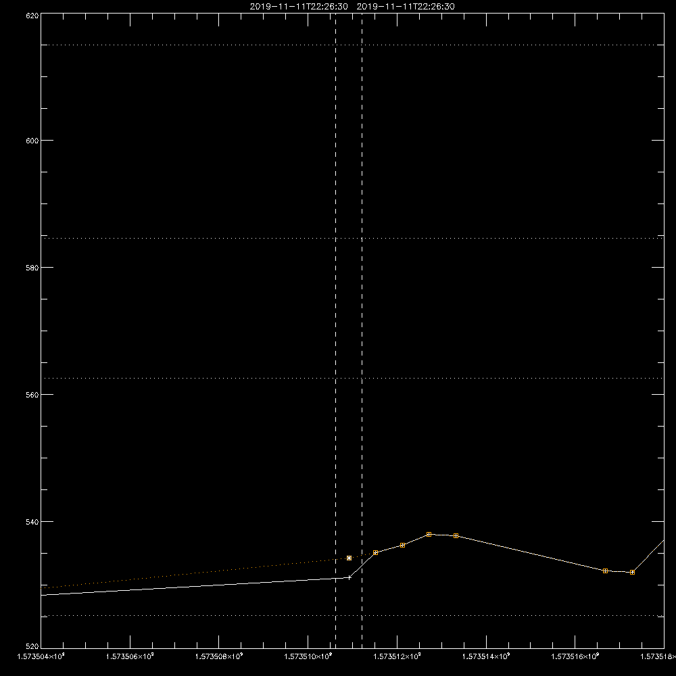
Task: Click the x-axis label 1.573510×10⁹
Action: click(x=308, y=656)
